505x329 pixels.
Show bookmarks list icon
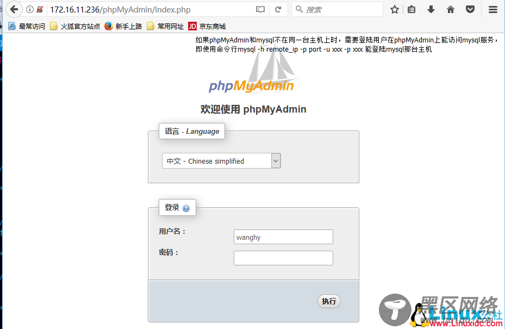point(412,9)
